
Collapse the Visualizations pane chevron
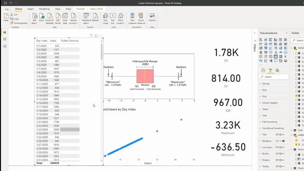coord(286,33)
